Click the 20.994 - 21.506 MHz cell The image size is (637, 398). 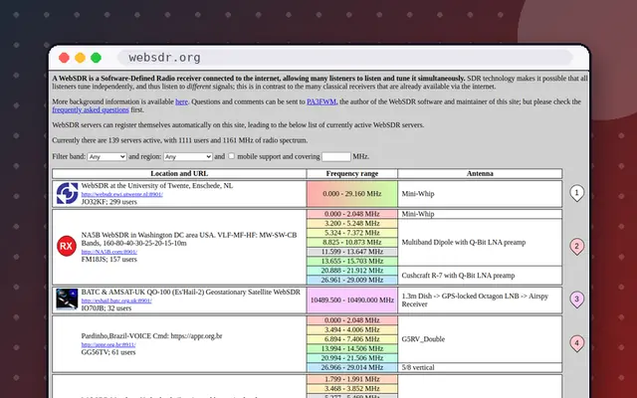point(352,358)
